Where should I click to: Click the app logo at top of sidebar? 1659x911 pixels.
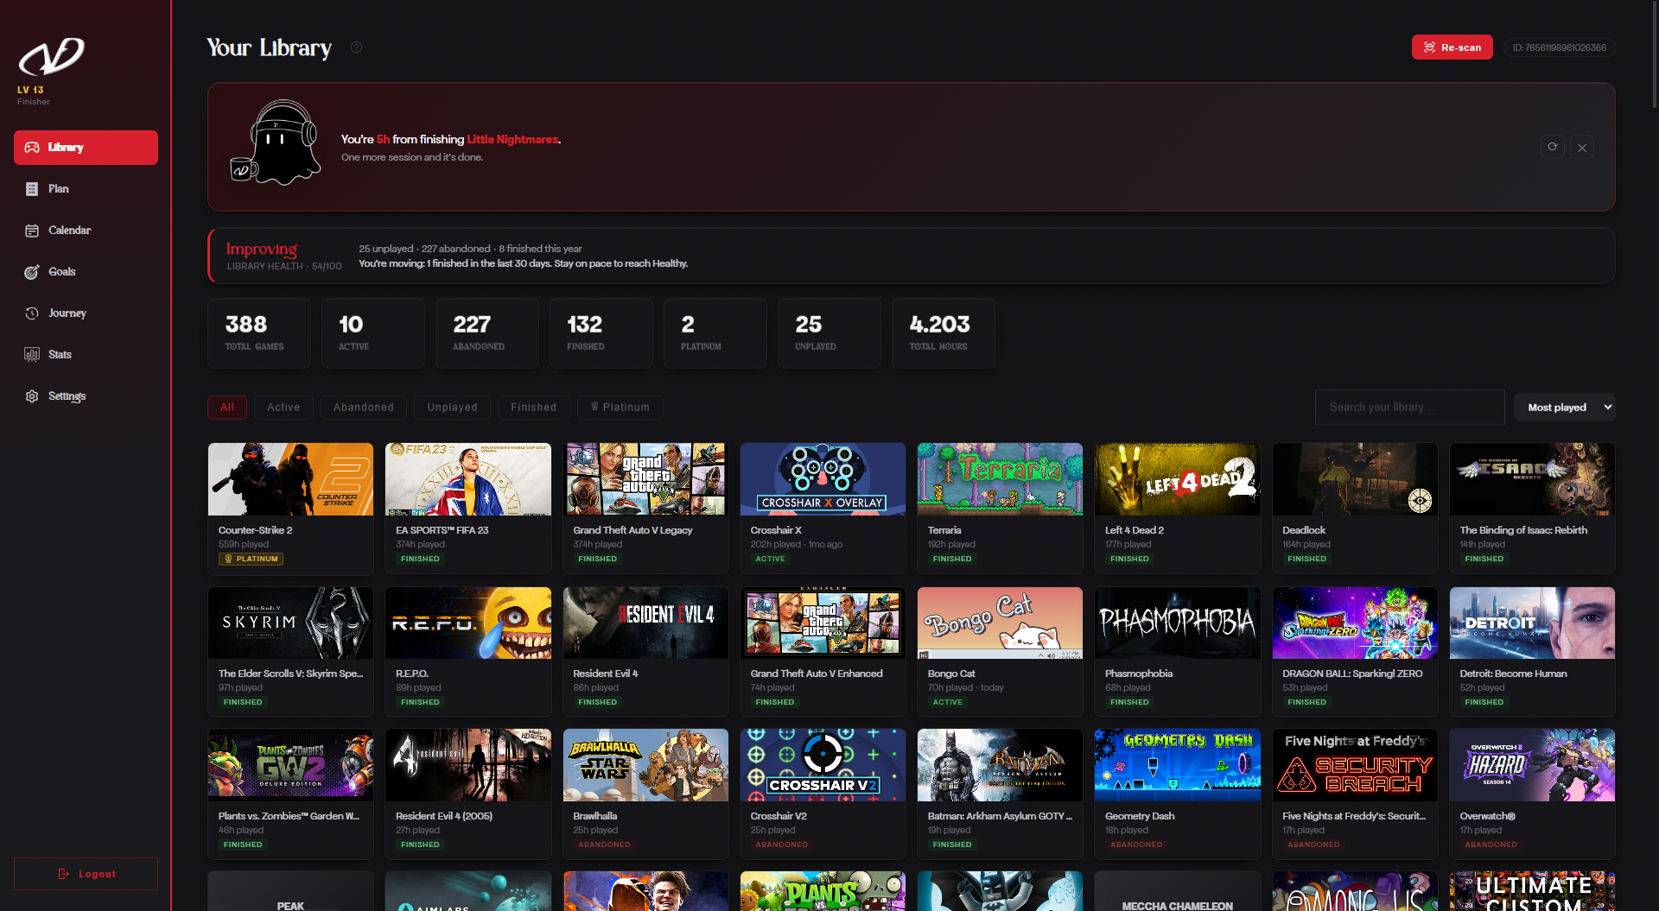[52, 57]
